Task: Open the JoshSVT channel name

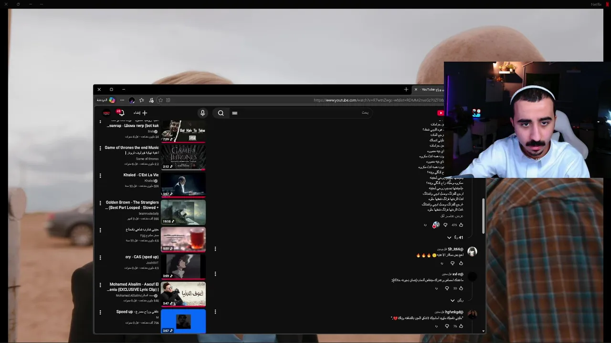Action: [x=152, y=262]
